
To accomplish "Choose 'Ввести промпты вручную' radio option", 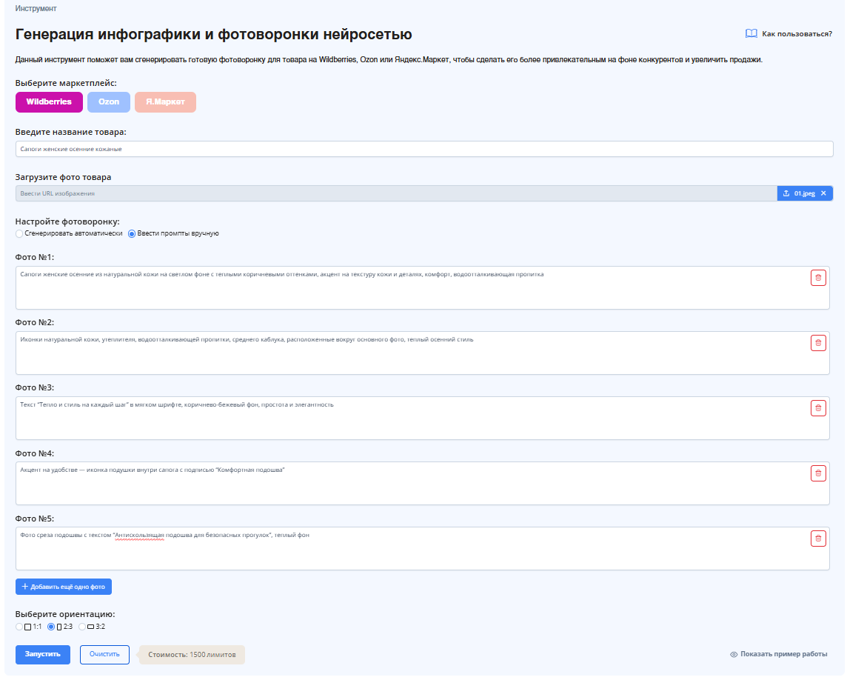I will 133,233.
